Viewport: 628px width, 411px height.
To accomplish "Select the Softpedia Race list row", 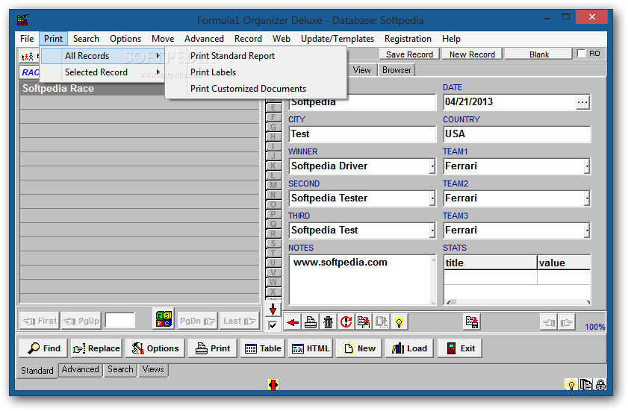I will (x=140, y=89).
